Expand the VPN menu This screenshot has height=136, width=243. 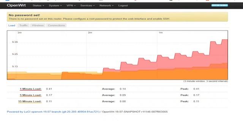[71, 6]
